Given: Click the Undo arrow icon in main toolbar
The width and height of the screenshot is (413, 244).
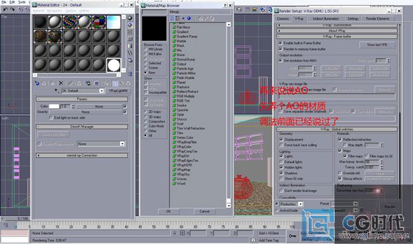Looking at the screenshot, I should 5,10.
